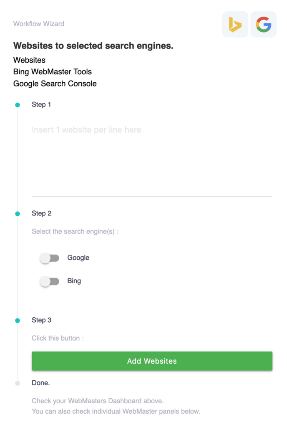The height and width of the screenshot is (430, 287).
Task: Click the Google toggle's text label
Action: 78,258
